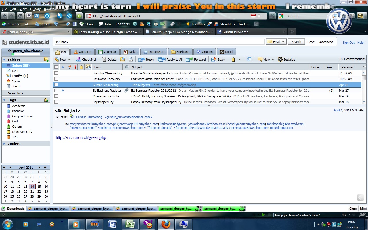Open Microsoft Word from the taskbar
The width and height of the screenshot is (368, 230).
point(112,224)
